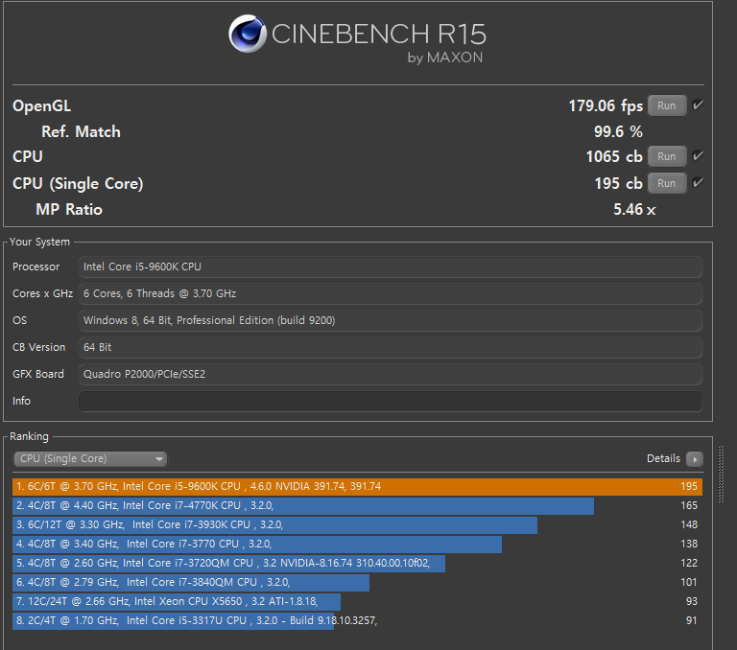Click into the empty Info field
737x650 pixels.
(391, 401)
